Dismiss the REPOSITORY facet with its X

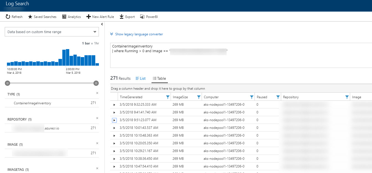tap(97, 118)
